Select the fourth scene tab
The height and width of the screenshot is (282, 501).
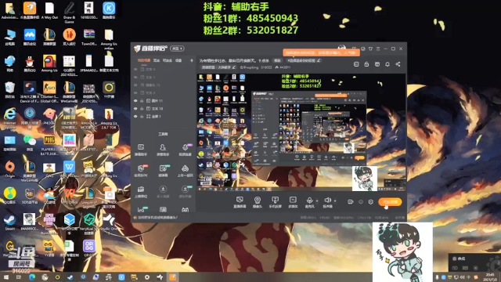coord(178,60)
